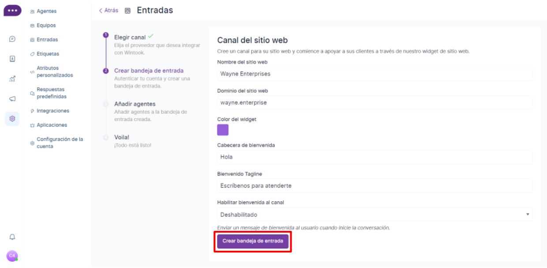Open Atributos personalizados settings
This screenshot has height=268, width=547.
(54, 72)
